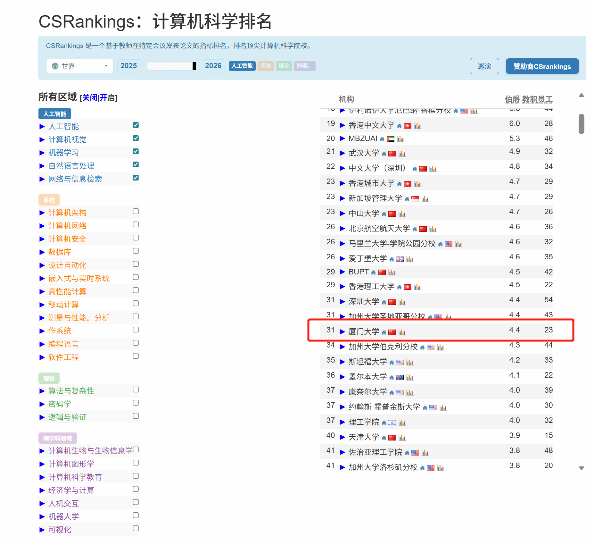Open the chart icon for 天津大学
The height and width of the screenshot is (545, 594).
pyautogui.click(x=402, y=438)
